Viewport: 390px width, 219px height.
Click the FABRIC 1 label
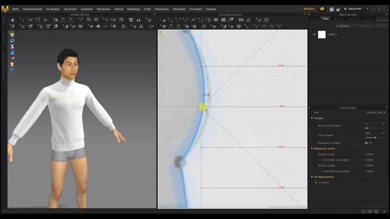pyautogui.click(x=333, y=35)
